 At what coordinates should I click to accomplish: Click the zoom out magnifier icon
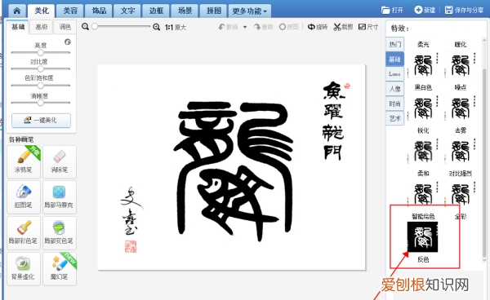coord(85,27)
